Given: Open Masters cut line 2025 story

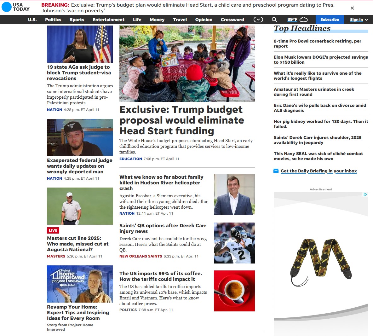Looking at the screenshot, I should [x=77, y=244].
